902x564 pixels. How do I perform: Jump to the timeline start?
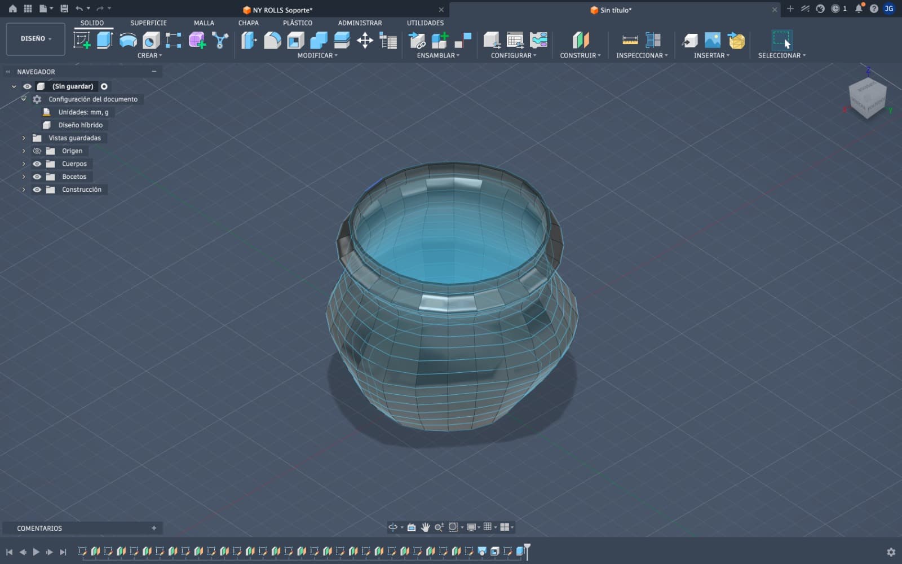pyautogui.click(x=10, y=552)
